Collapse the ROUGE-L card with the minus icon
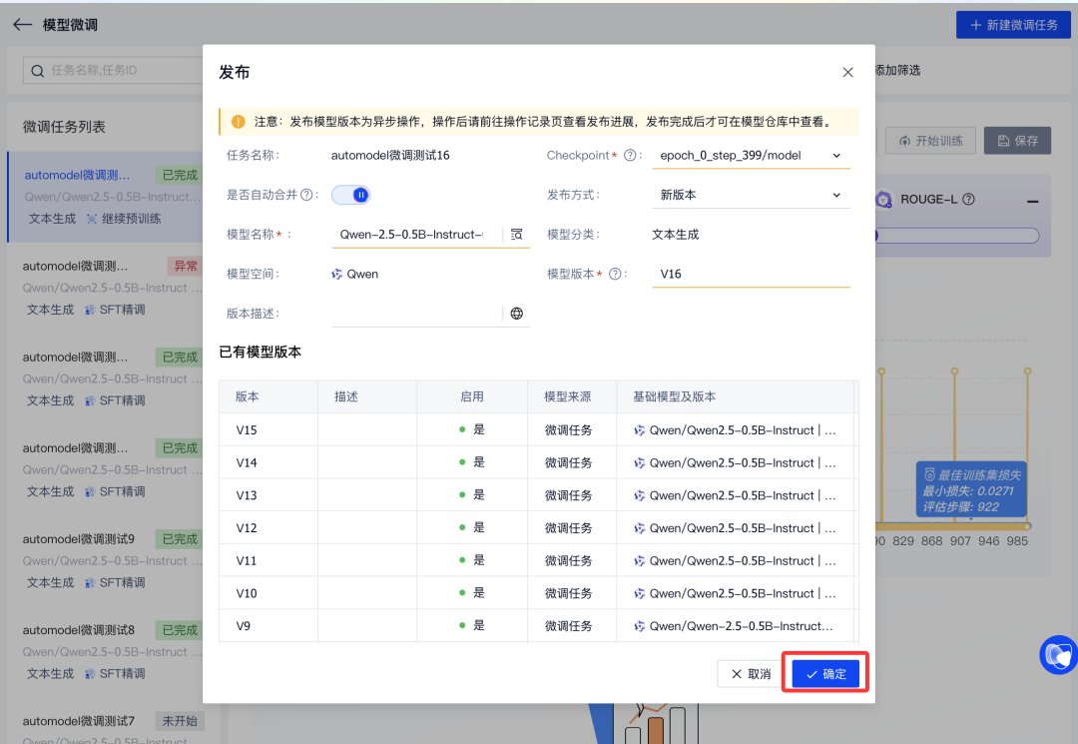This screenshot has height=744, width=1078. [x=1033, y=202]
